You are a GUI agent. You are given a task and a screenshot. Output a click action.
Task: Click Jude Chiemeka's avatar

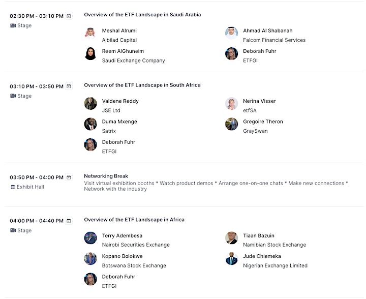(232, 258)
